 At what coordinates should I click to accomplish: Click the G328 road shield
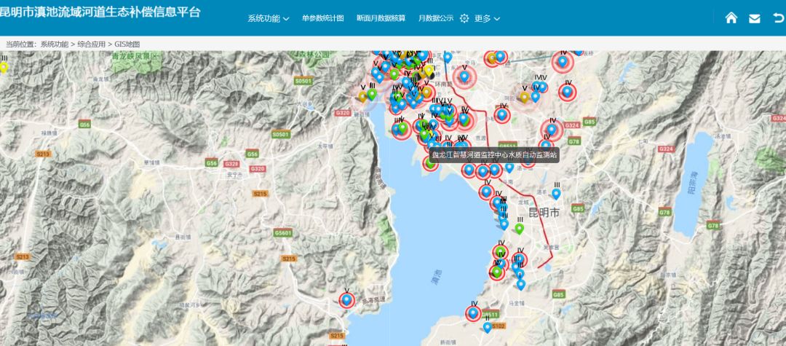click(x=231, y=163)
